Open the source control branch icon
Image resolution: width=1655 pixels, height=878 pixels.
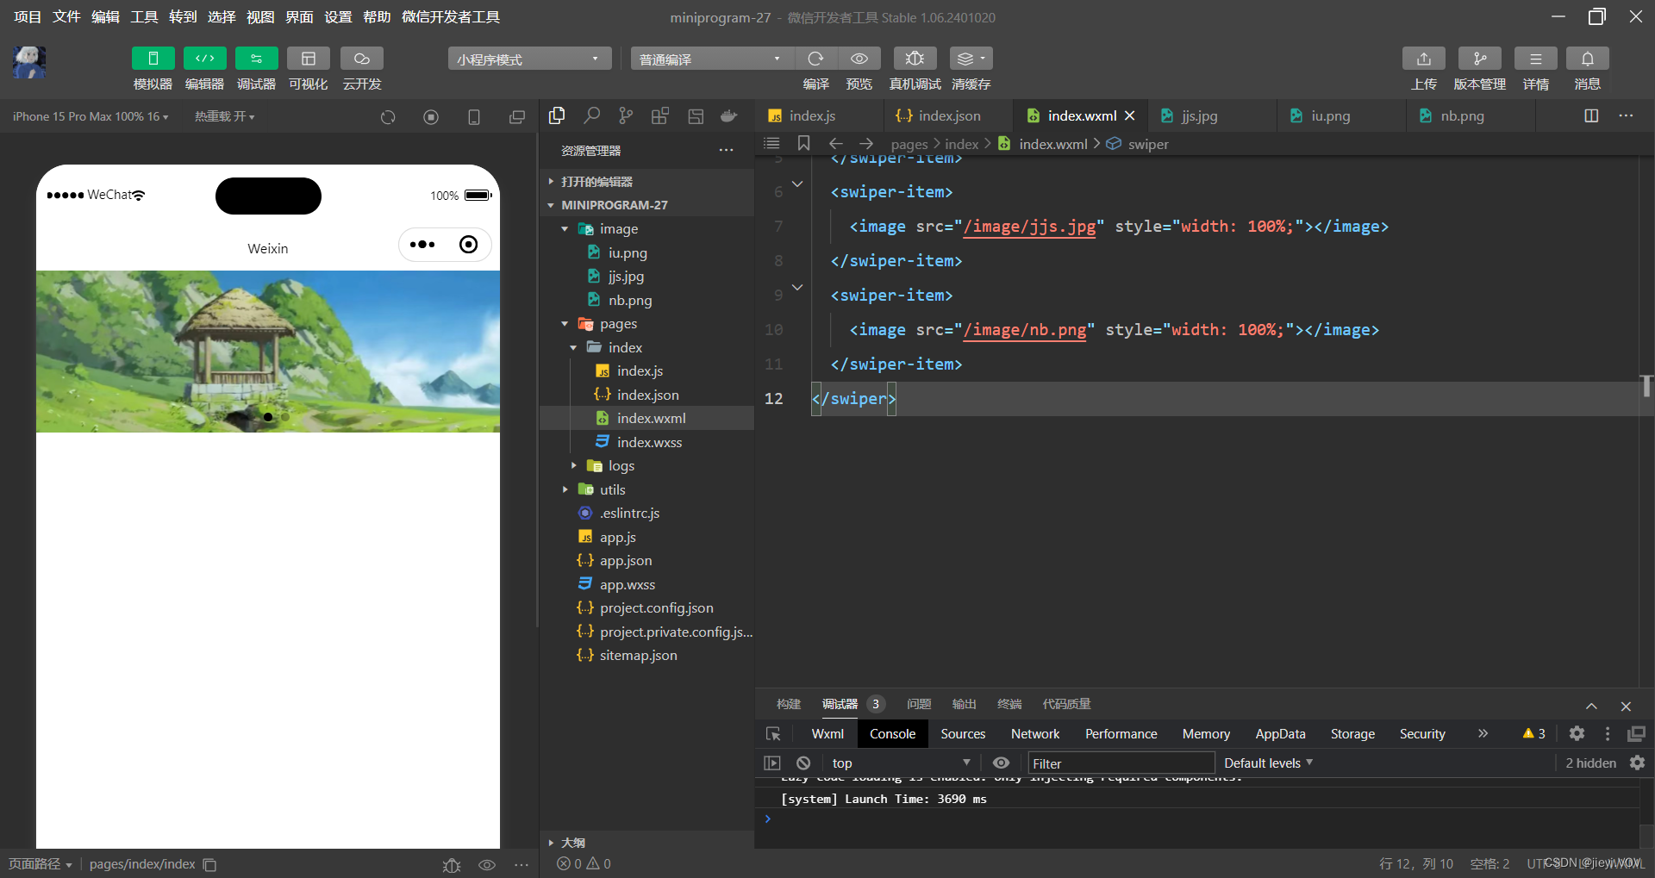tap(626, 115)
